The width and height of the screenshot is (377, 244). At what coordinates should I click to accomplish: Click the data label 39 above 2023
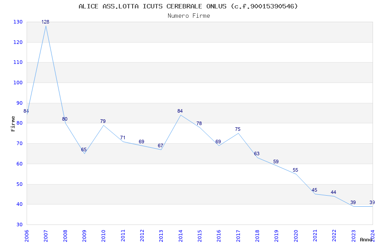353,202
